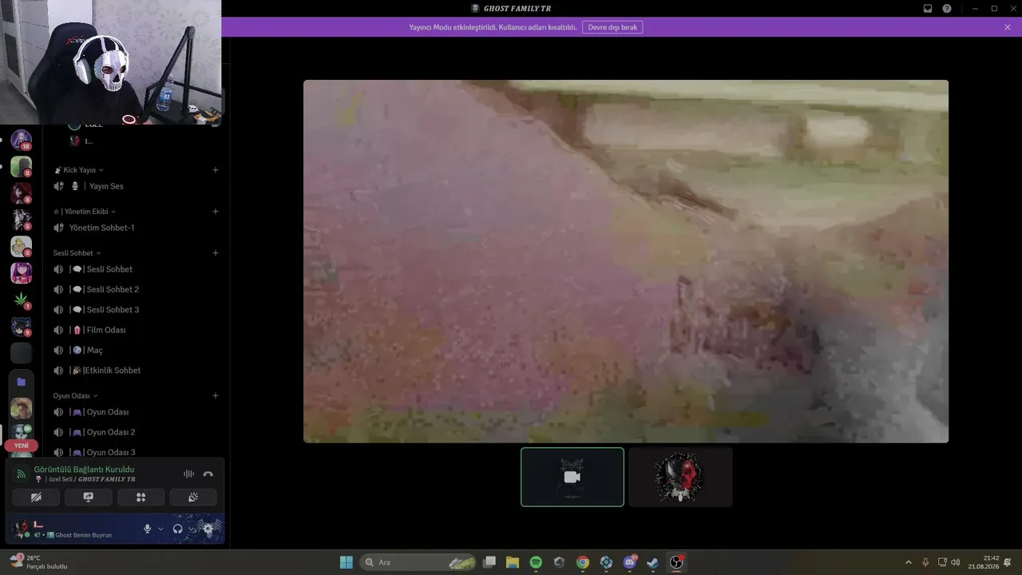Open Help in the title bar

[947, 8]
